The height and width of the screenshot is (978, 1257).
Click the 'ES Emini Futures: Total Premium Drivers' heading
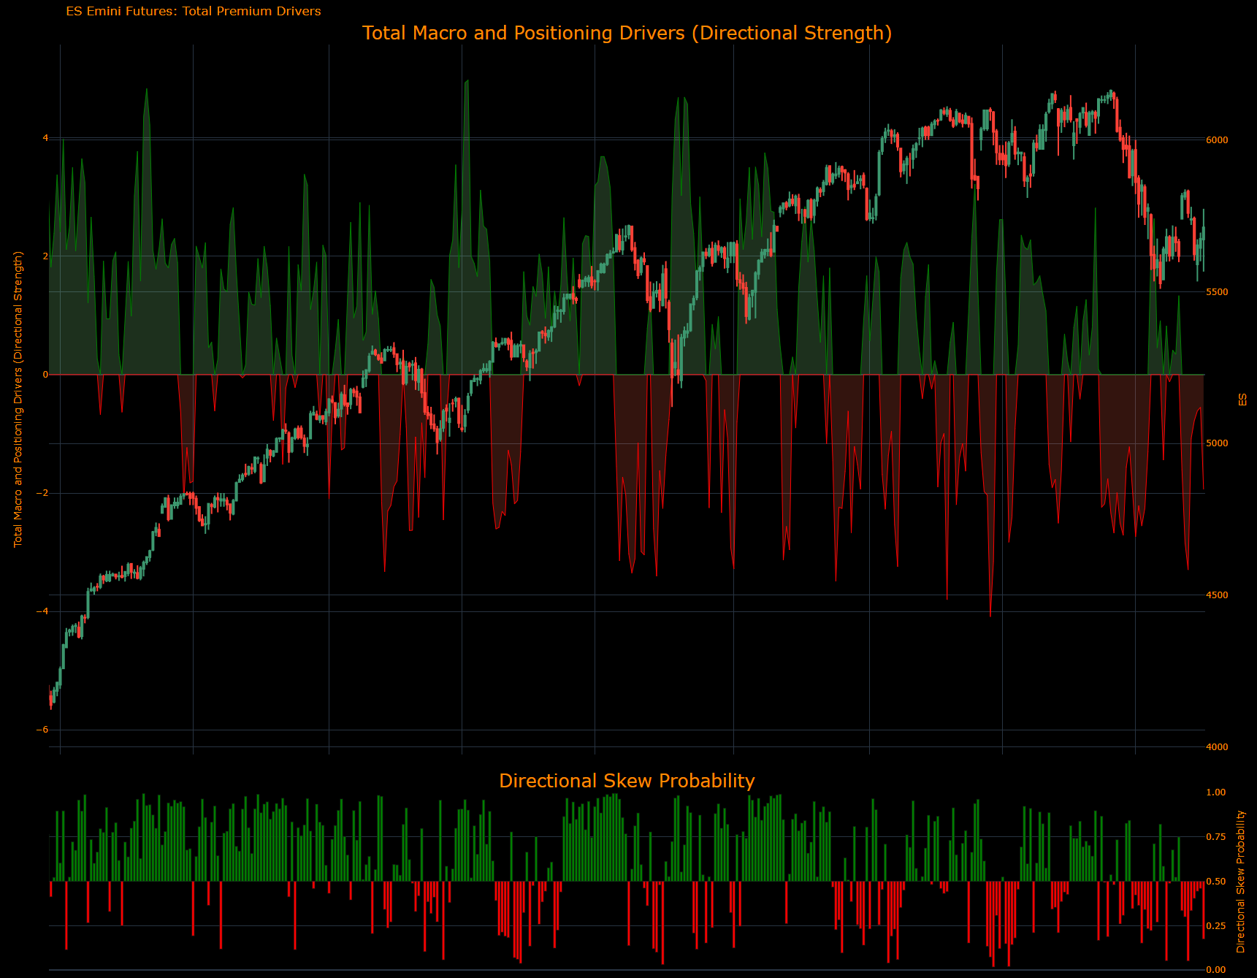click(194, 12)
